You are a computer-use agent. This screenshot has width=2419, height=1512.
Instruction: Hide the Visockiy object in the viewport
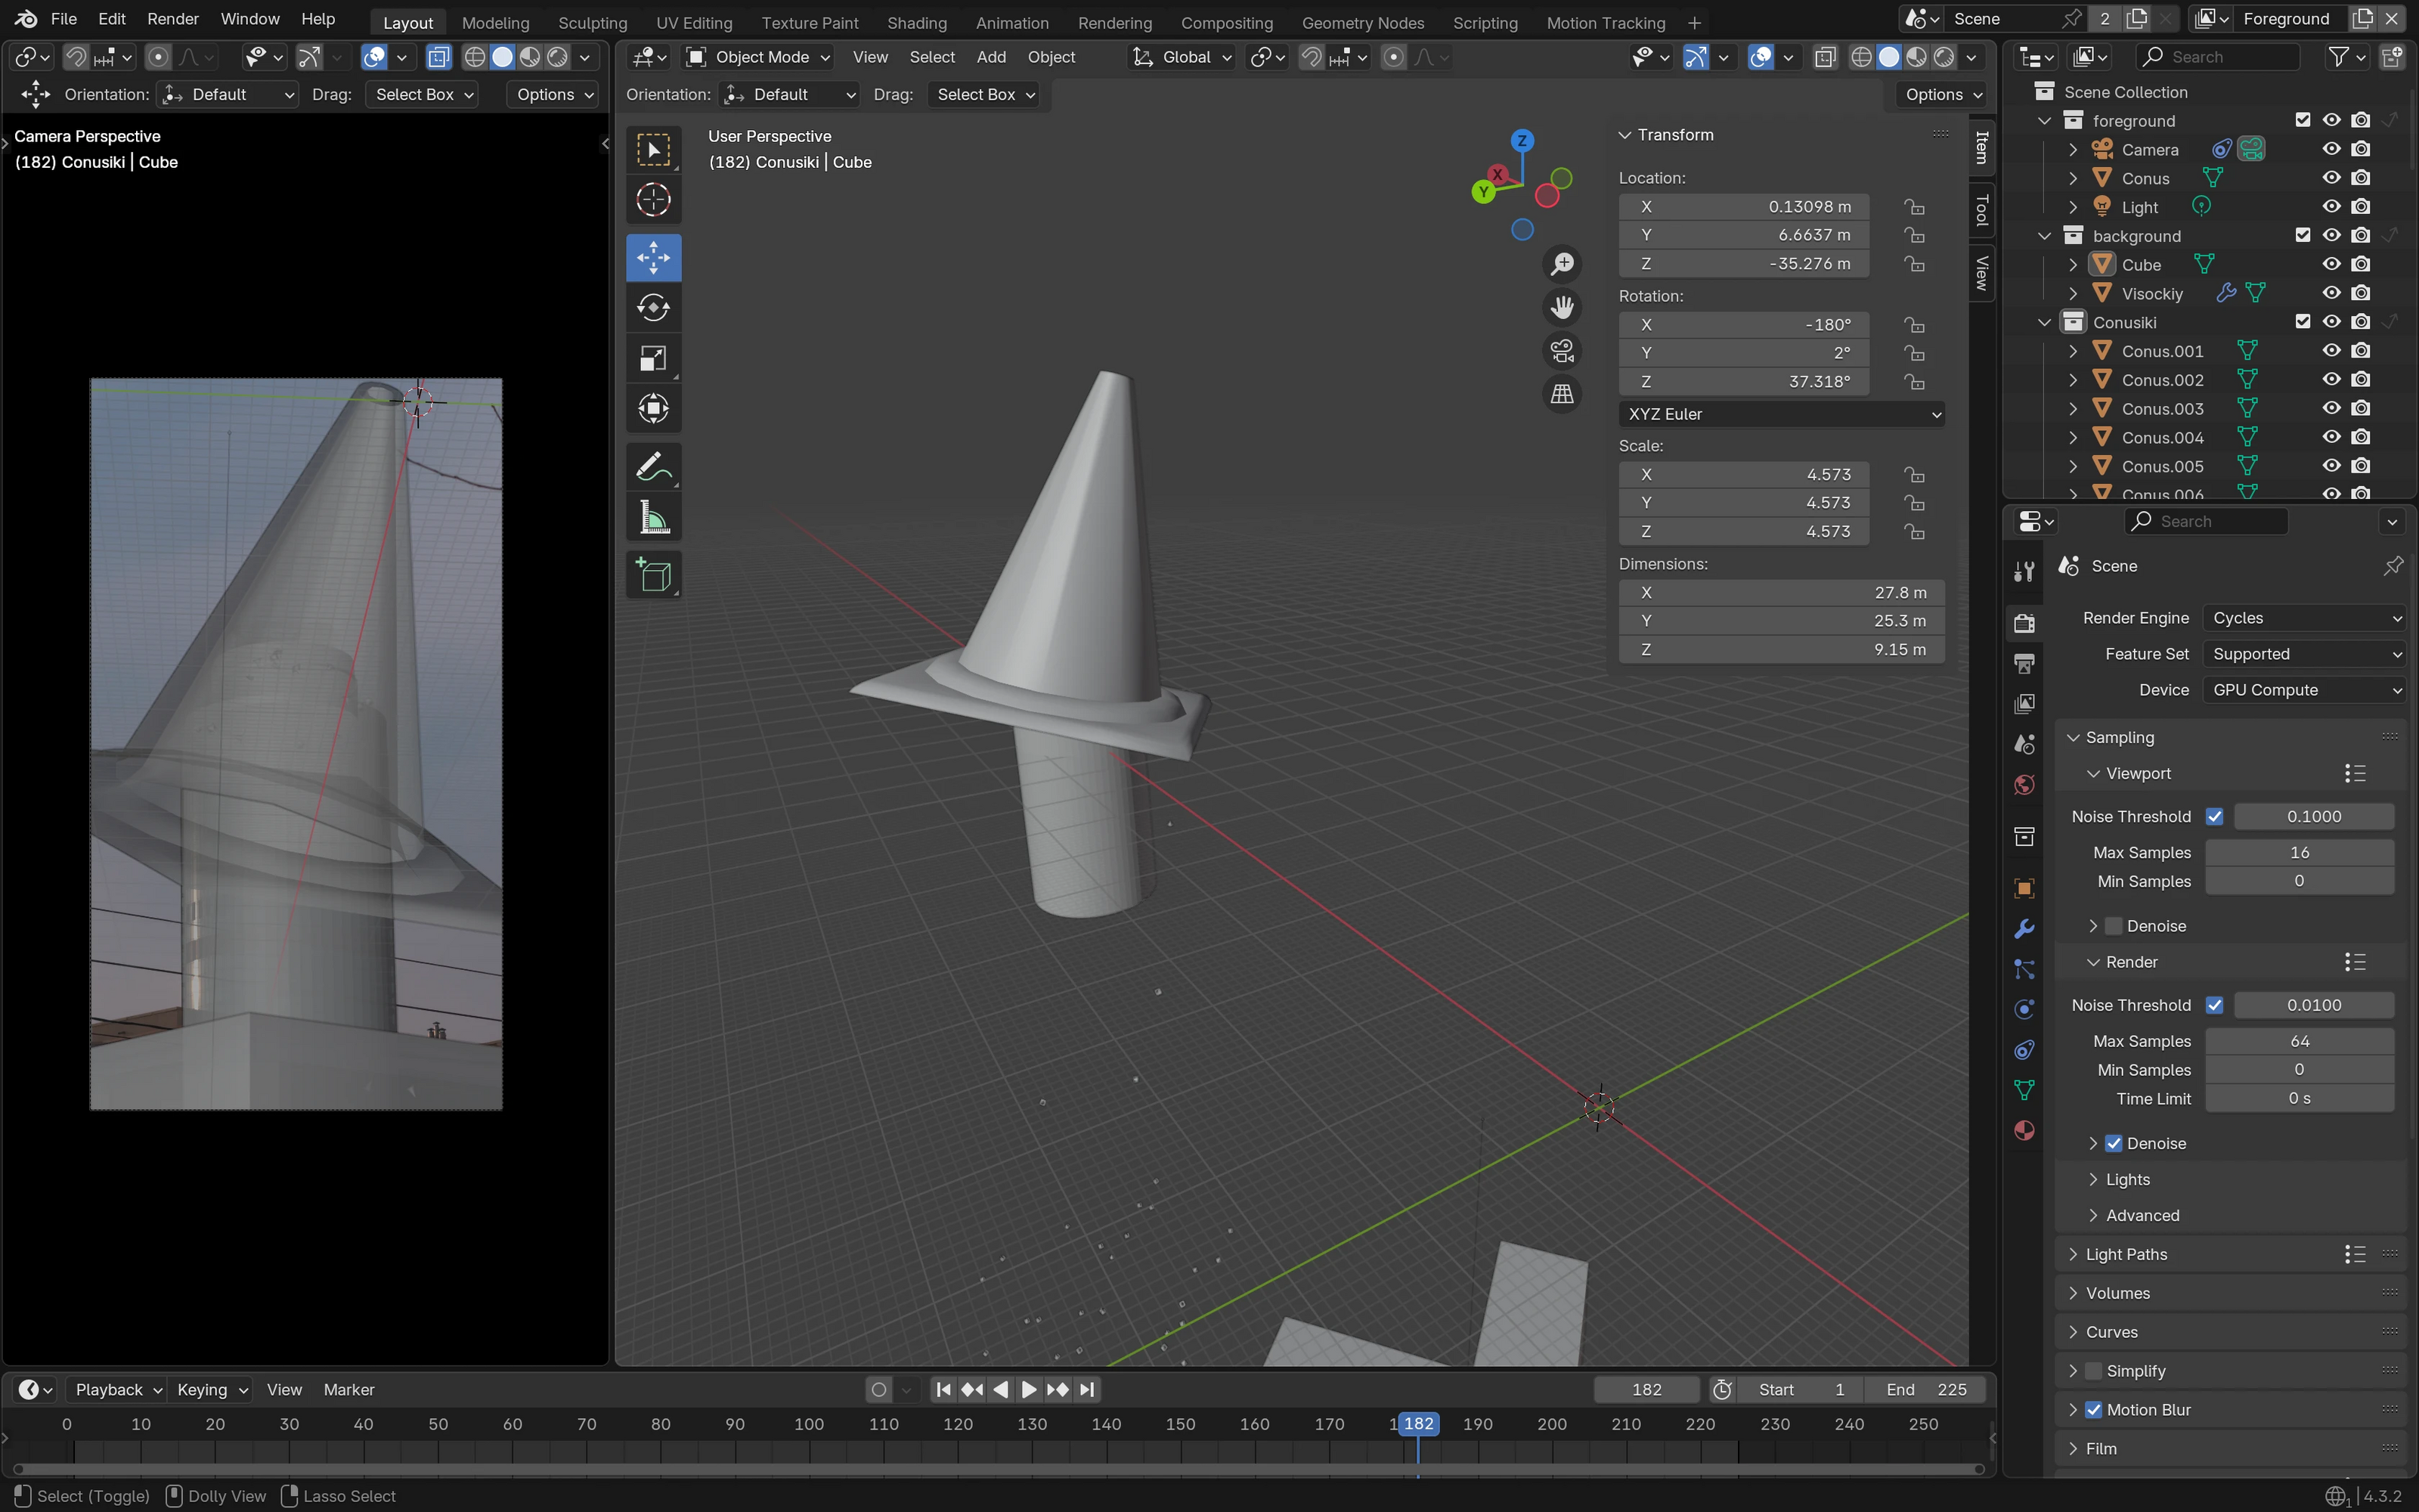[x=2331, y=293]
